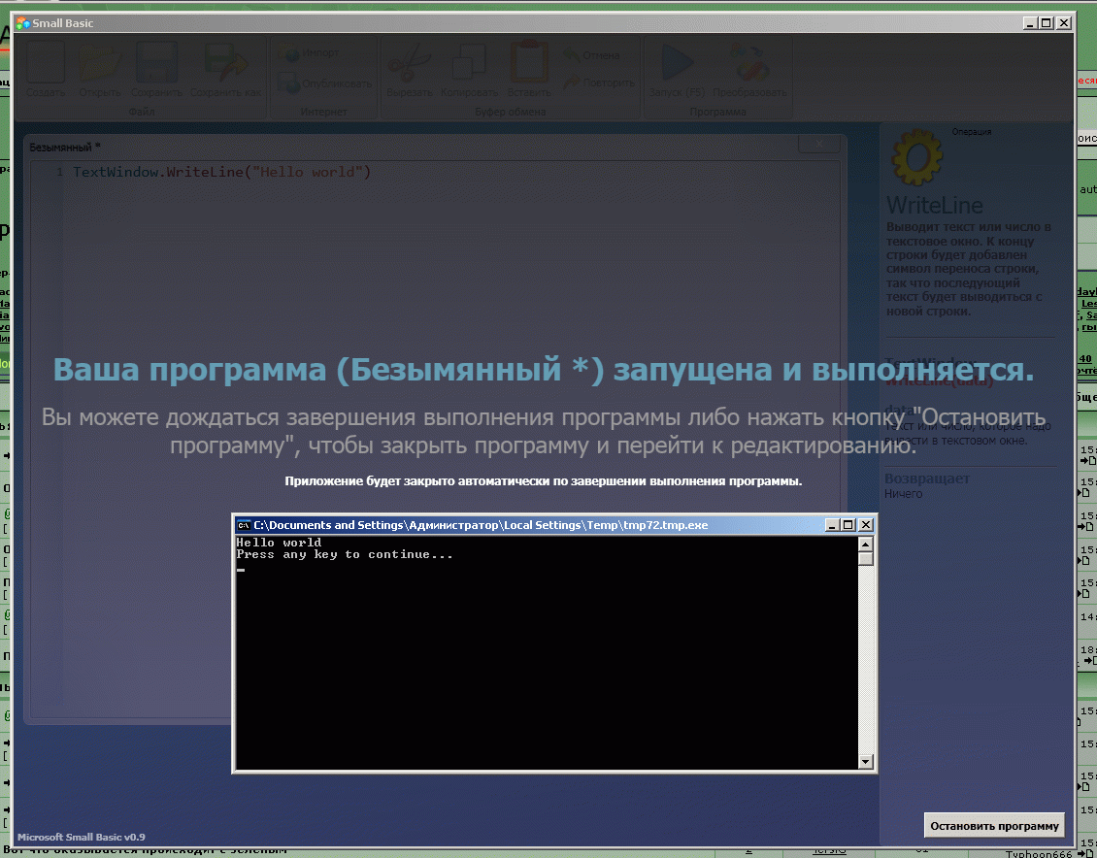Viewport: 1097px width, 858px height.
Task: Click the Отмена (Undo) arrow
Action: [573, 54]
